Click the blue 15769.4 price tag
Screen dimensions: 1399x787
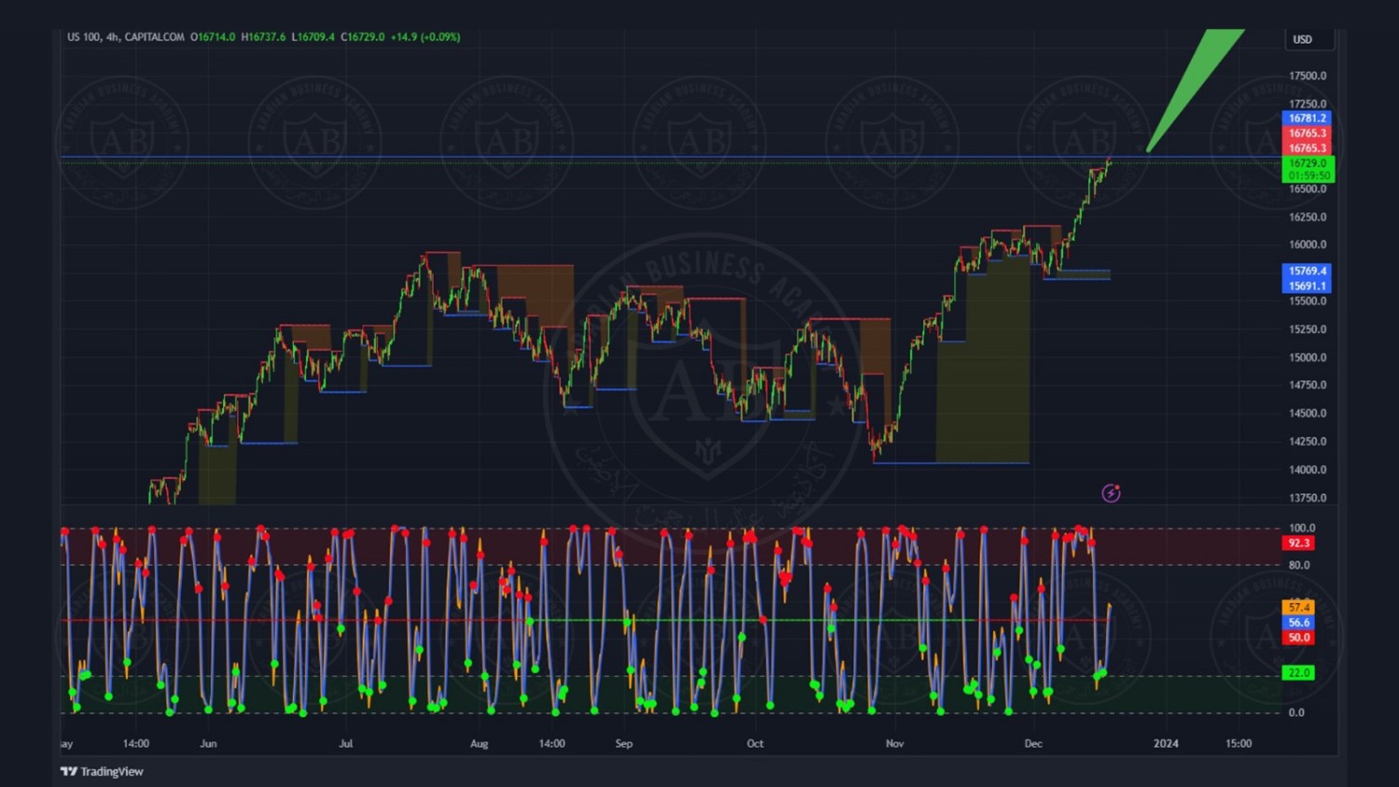[1307, 271]
